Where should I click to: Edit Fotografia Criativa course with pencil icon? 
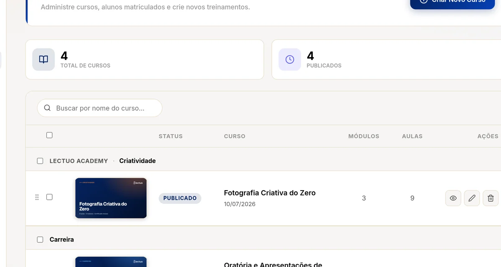[472, 198]
